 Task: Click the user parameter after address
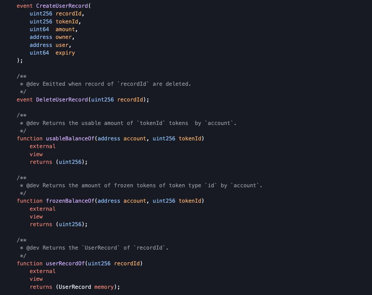[x=62, y=45]
